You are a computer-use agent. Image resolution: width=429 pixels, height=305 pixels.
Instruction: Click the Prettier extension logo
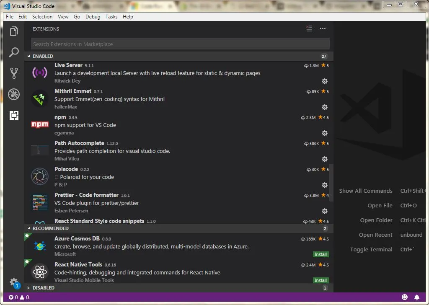(x=40, y=202)
